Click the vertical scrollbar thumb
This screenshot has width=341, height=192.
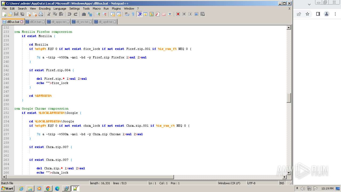(289, 98)
